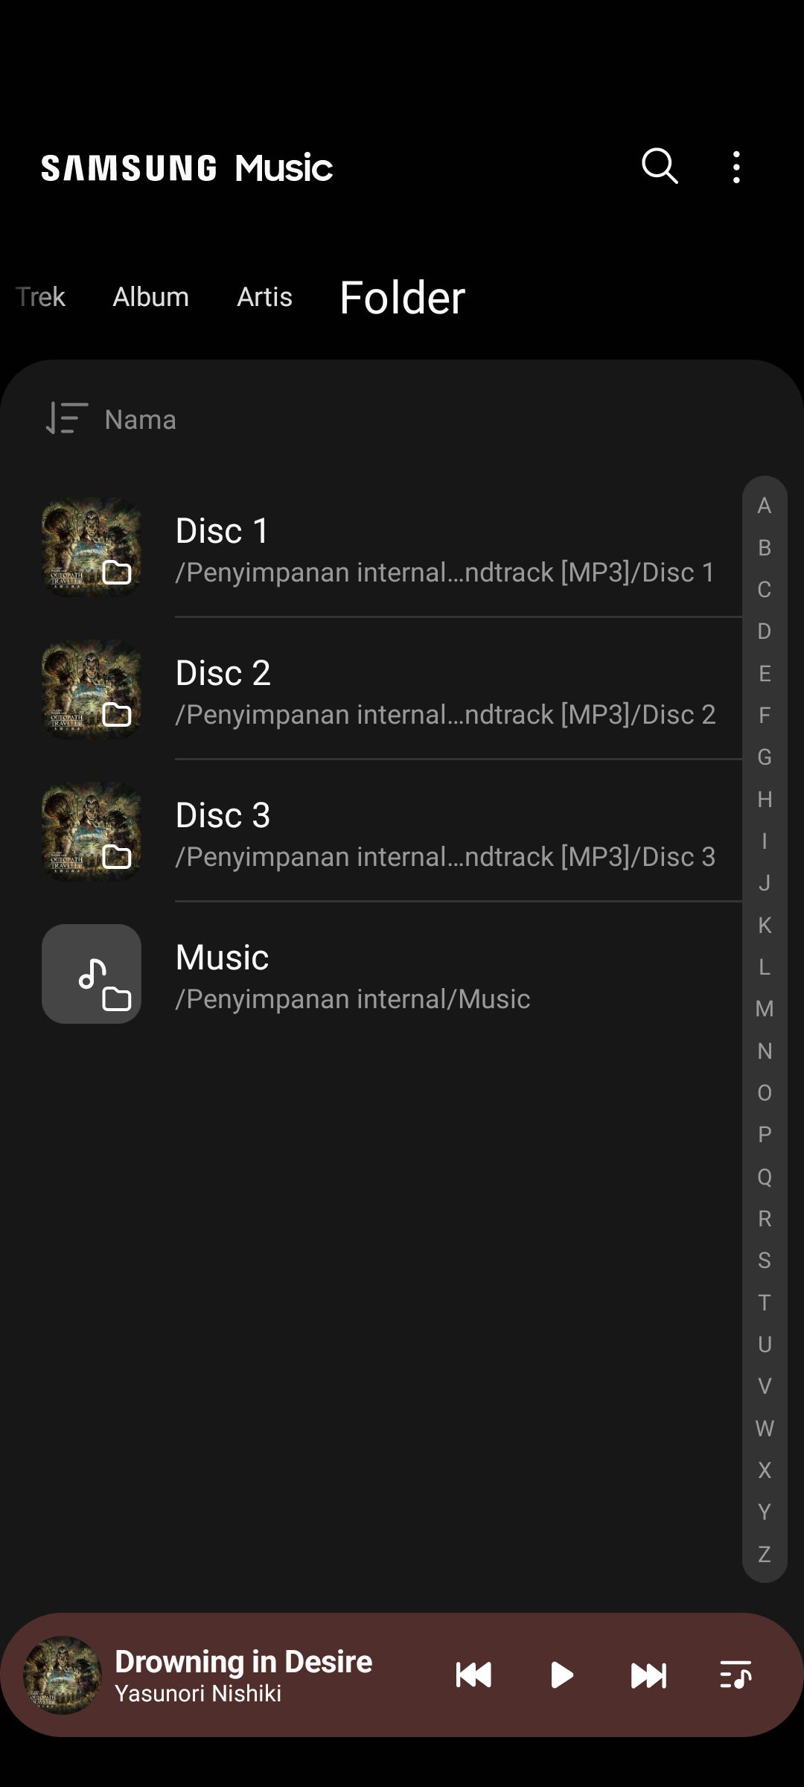Viewport: 804px width, 1787px height.
Task: Open the current playlist queue icon
Action: point(736,1675)
